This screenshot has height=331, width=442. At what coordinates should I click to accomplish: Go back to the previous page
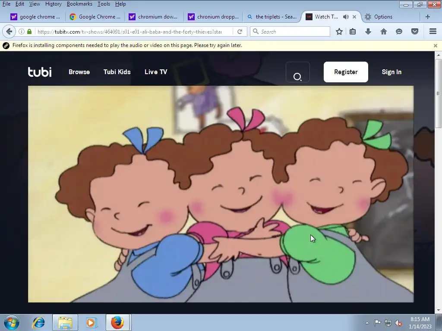[x=9, y=31]
